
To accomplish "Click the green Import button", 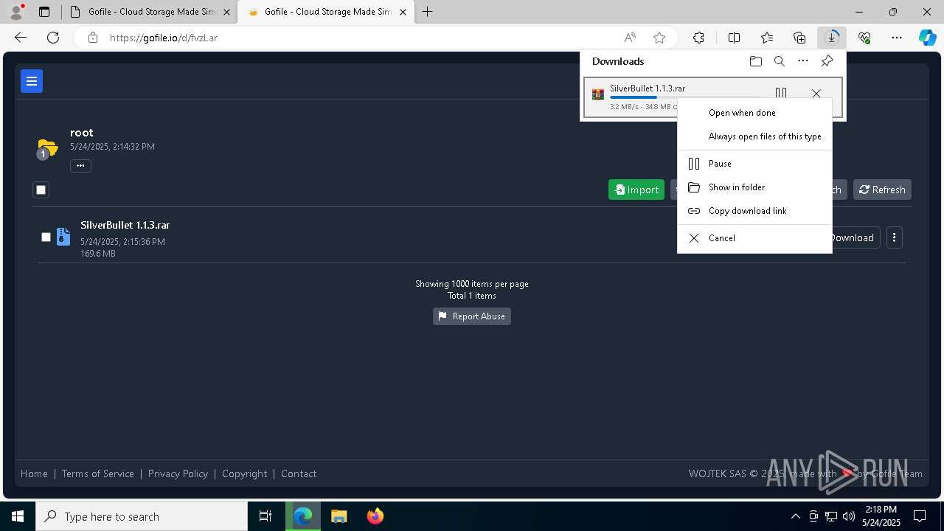I will point(636,190).
